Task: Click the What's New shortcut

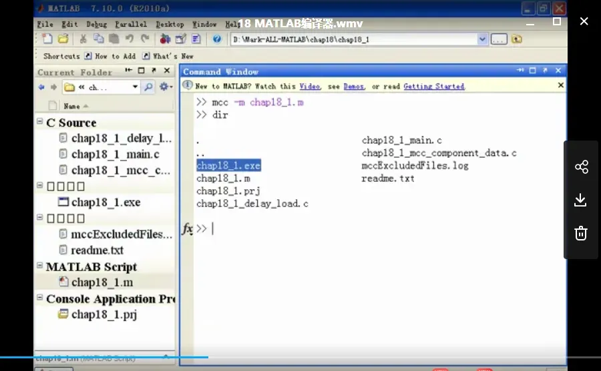Action: point(168,56)
